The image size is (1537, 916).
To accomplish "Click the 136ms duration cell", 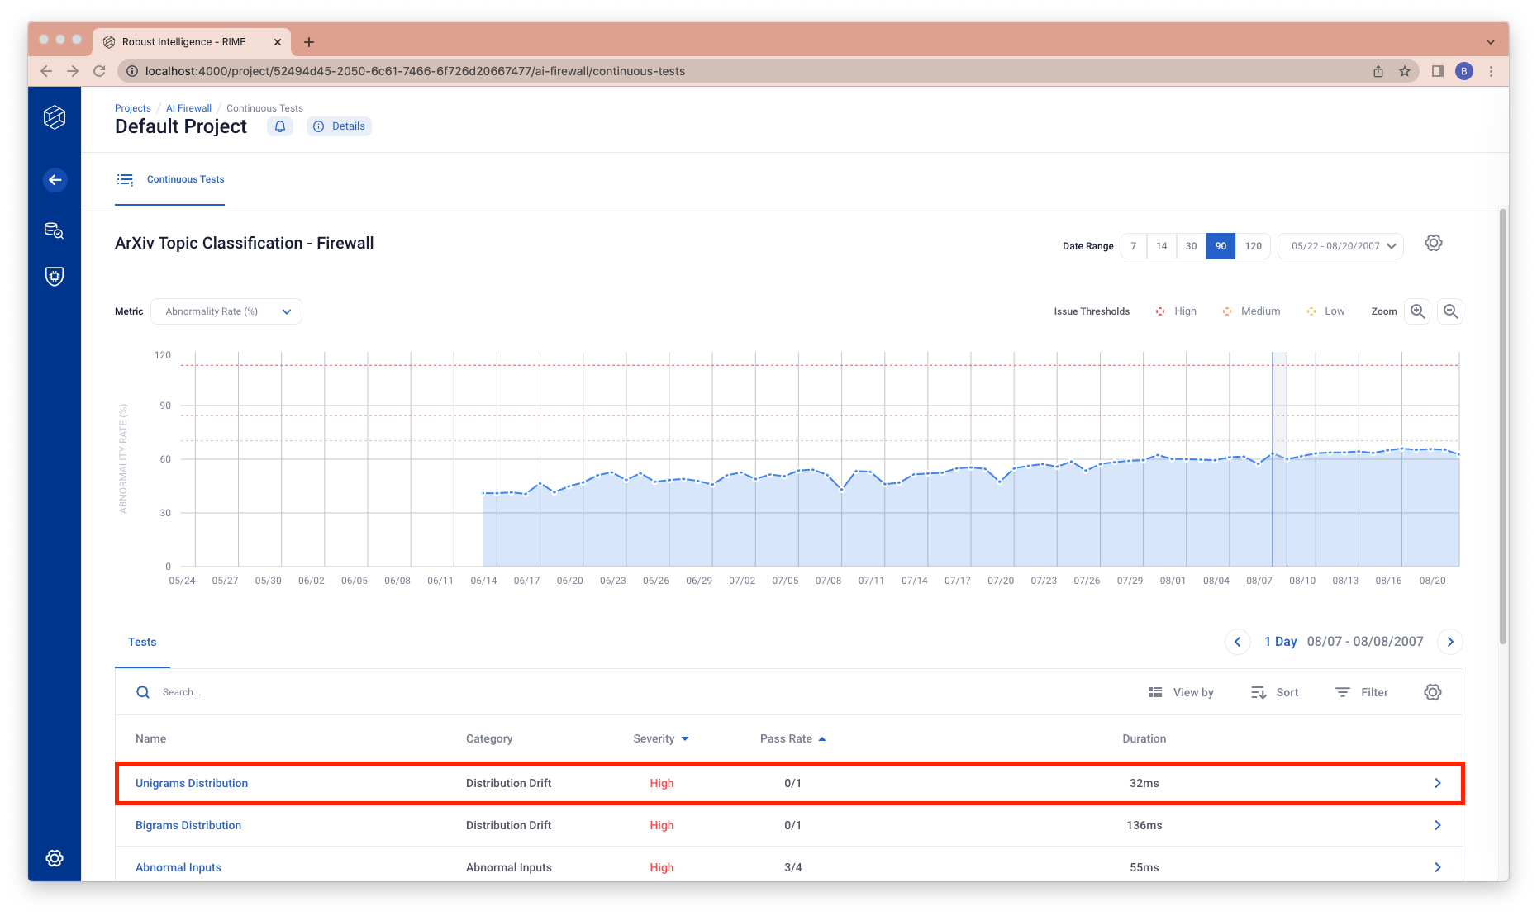I will (1144, 825).
